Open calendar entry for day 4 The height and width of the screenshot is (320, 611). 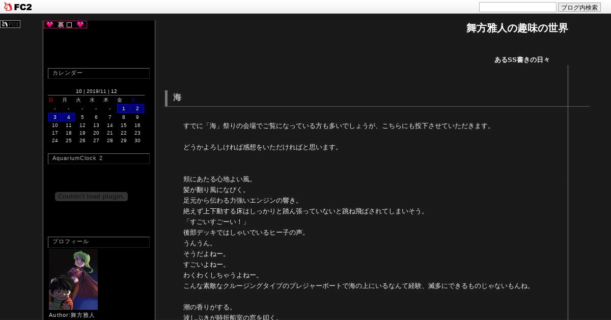(x=69, y=117)
